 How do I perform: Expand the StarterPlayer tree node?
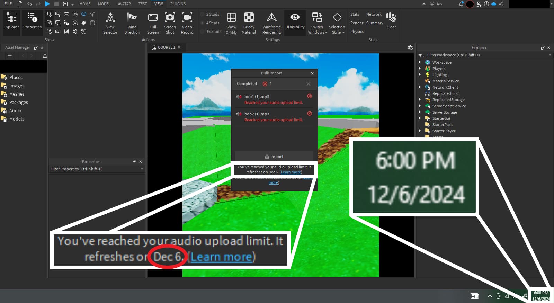pyautogui.click(x=420, y=131)
